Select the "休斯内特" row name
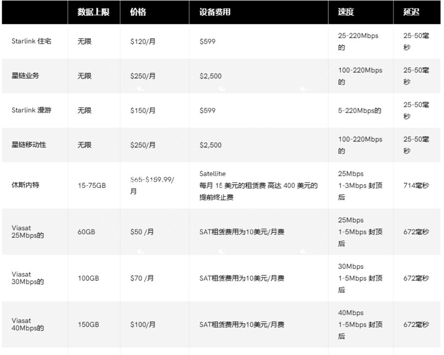 pos(25,185)
